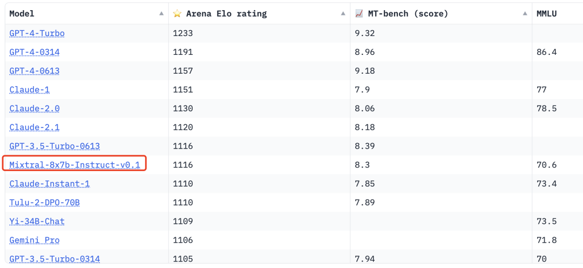Click the star icon beside Arena Elo rating
The height and width of the screenshot is (268, 583).
point(177,13)
